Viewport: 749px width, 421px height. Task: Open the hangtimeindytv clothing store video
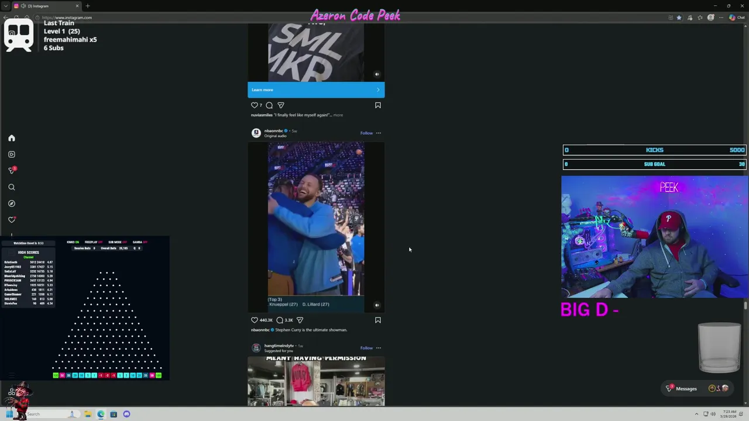coord(316,381)
